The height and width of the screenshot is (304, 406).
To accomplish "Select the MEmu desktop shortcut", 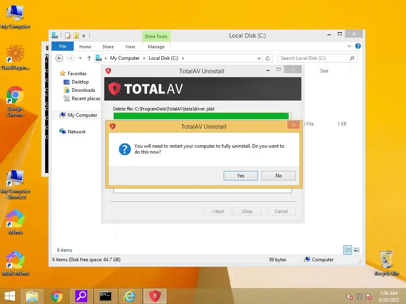I will [15, 222].
